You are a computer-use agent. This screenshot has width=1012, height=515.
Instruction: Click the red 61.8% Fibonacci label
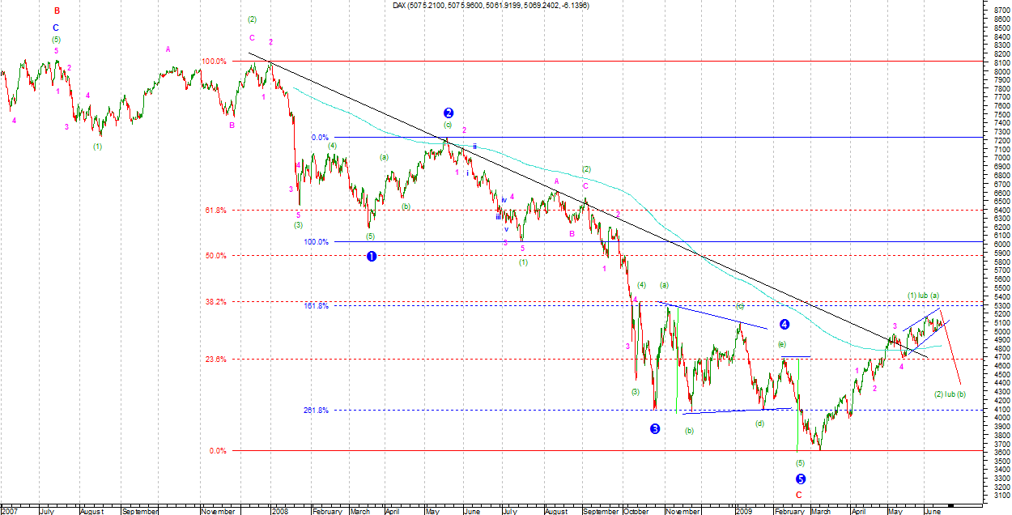tap(215, 210)
